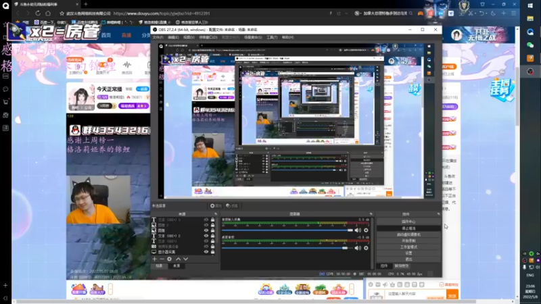
Task: Click 开始录制 to start recording
Action: coord(408,240)
